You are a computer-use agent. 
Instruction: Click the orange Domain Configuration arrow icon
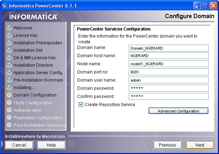9,95
